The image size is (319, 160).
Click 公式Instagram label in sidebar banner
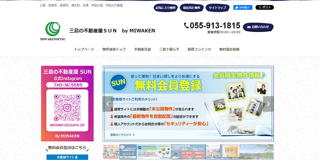(x=68, y=78)
